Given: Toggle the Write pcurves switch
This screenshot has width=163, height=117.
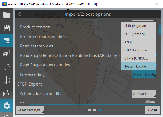Looking at the screenshot, I should tap(150, 102).
